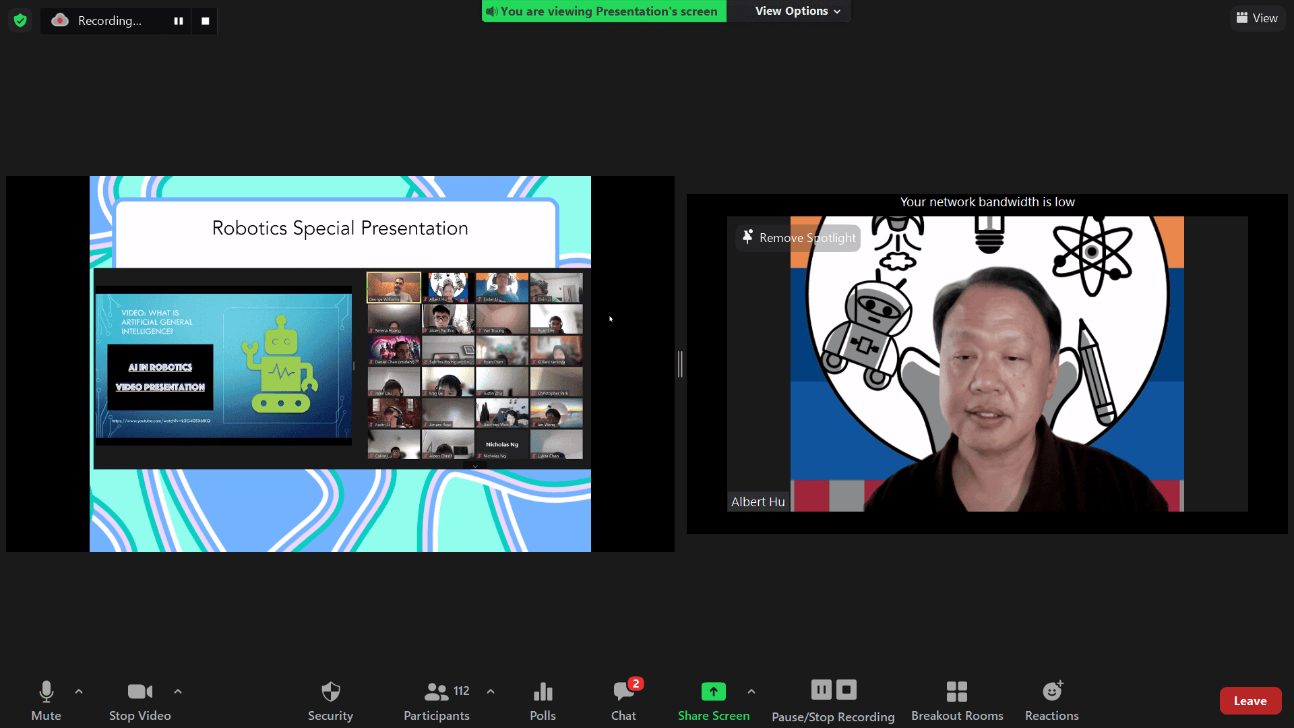Open the Participants panel
Image resolution: width=1294 pixels, height=728 pixels.
coord(437,701)
